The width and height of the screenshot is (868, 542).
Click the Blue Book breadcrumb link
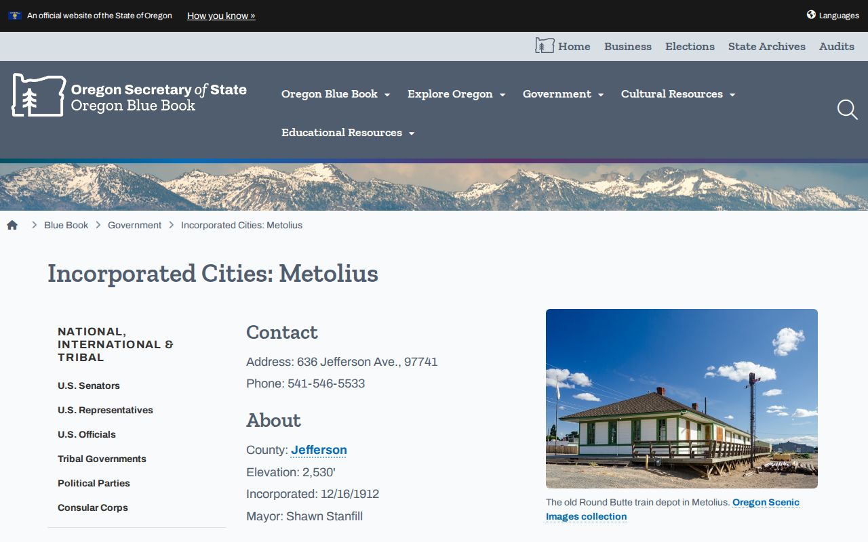tap(66, 225)
